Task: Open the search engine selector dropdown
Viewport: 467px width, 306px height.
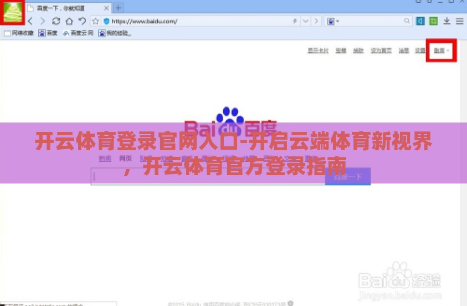Action: pyautogui.click(x=333, y=21)
